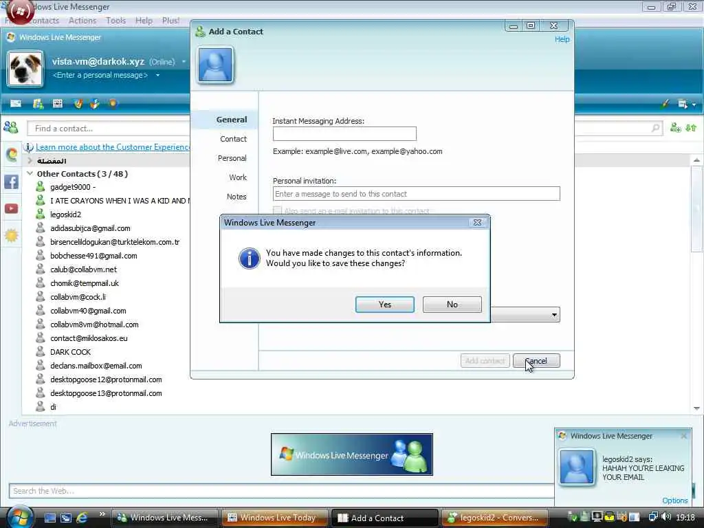Click the contact list scrollbar down arrow
This screenshot has width=704, height=528.
[696, 408]
